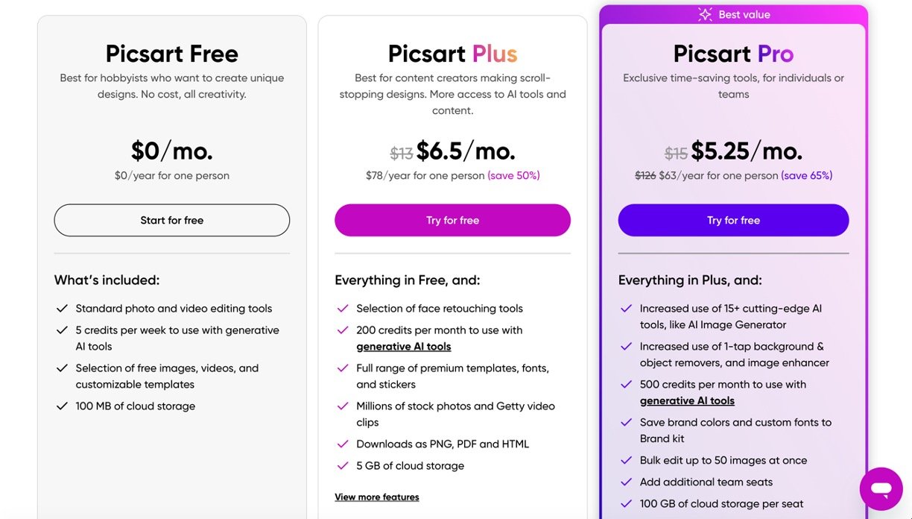
Task: Expand View more features in Plus plan
Action: coord(377,497)
